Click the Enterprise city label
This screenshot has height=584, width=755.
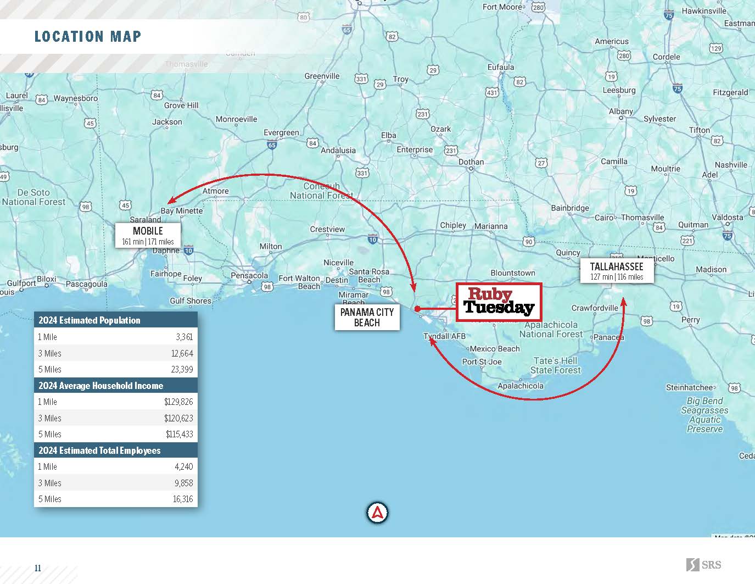click(415, 149)
